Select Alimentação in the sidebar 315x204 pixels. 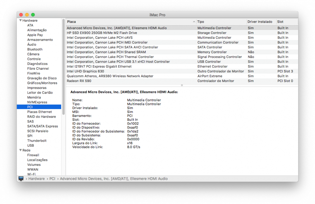pos(37,30)
